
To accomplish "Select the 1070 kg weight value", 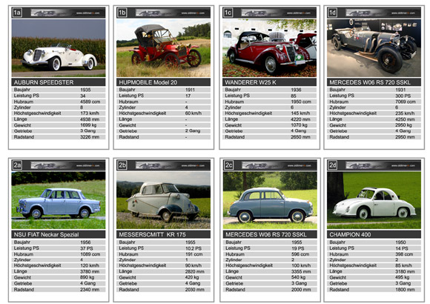I will click(299, 125).
